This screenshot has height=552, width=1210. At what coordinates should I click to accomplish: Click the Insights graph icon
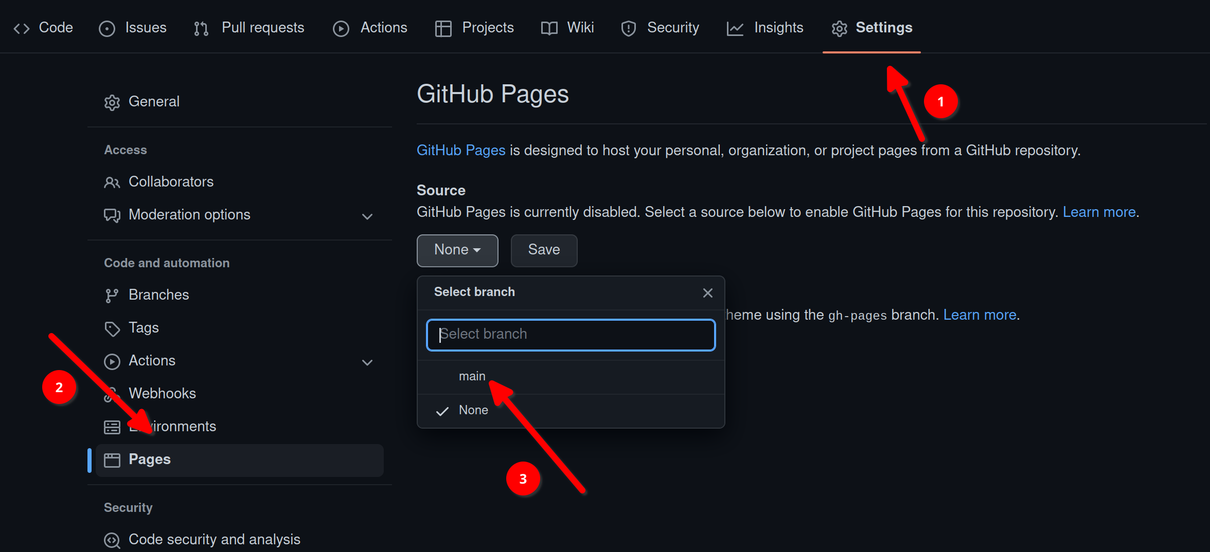pos(735,29)
